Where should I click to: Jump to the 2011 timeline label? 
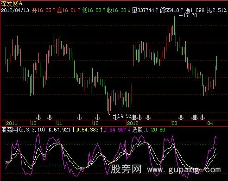12,123
